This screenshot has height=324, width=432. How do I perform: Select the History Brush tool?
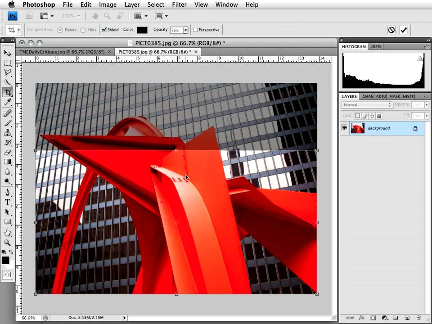8,143
